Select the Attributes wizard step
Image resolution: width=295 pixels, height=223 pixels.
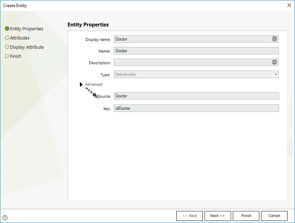click(17, 38)
